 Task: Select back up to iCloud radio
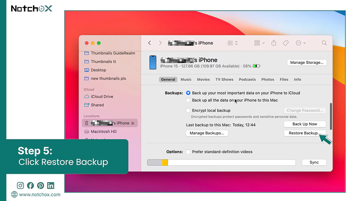point(188,93)
